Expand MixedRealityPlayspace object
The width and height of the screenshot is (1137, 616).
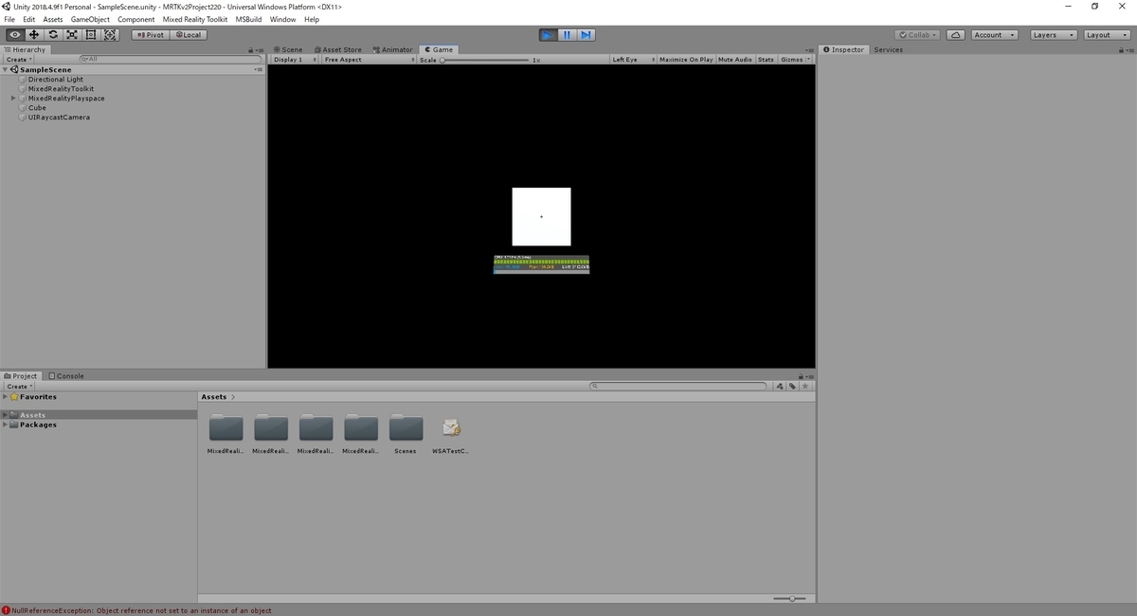coord(13,99)
